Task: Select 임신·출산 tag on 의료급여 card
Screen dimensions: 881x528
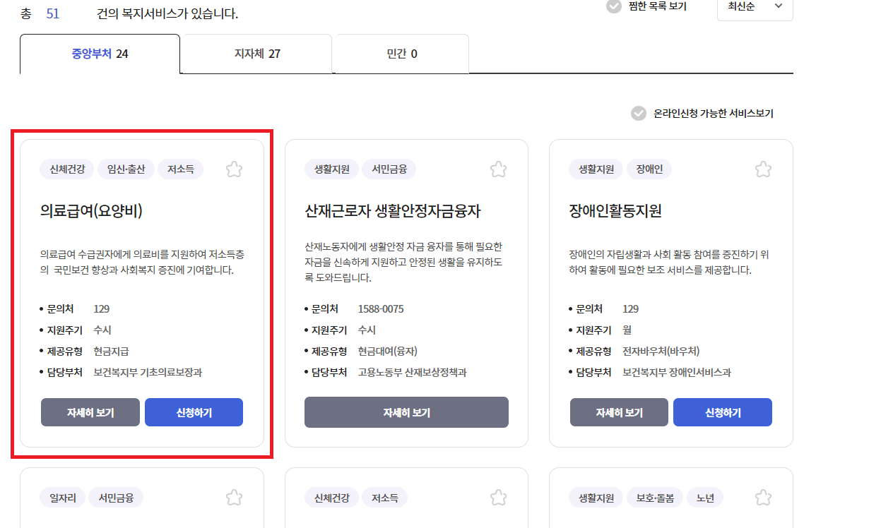Action: coord(126,169)
